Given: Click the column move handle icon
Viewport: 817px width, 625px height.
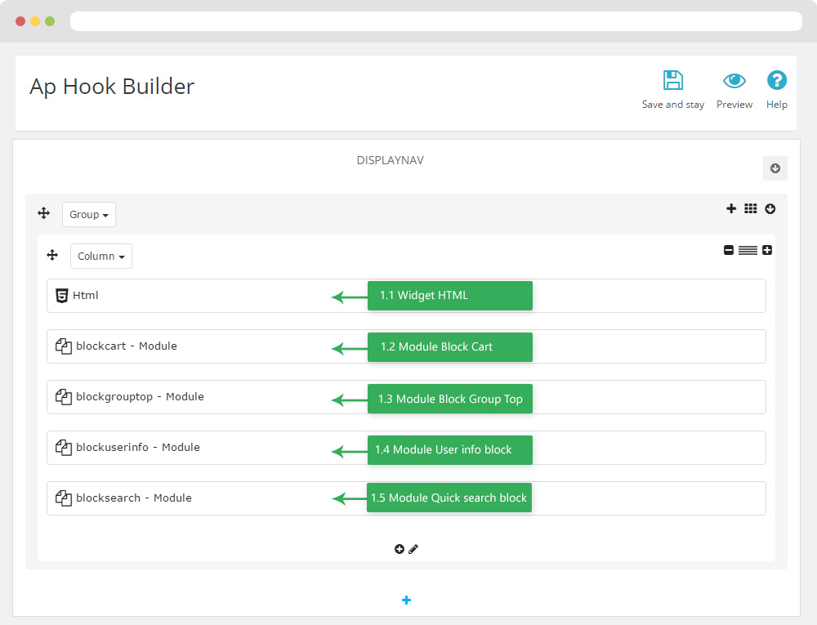Looking at the screenshot, I should 52,256.
